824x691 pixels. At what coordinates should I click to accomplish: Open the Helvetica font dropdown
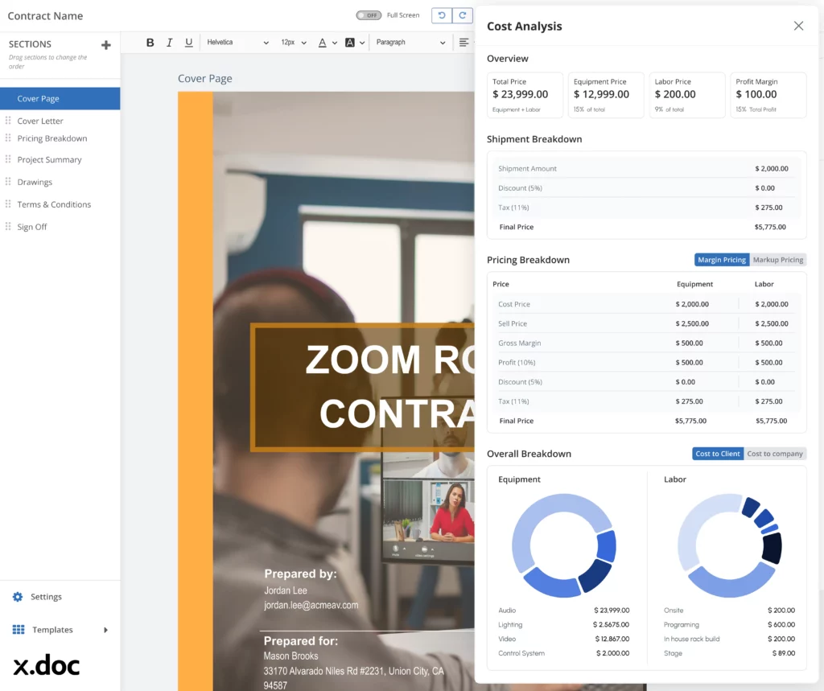(x=237, y=43)
